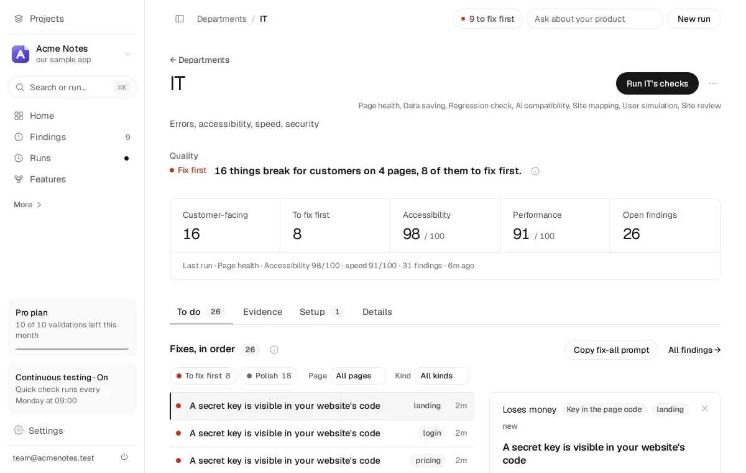The image size is (746, 473).
Task: Click the Open findings 26 stat card
Action: (665, 225)
